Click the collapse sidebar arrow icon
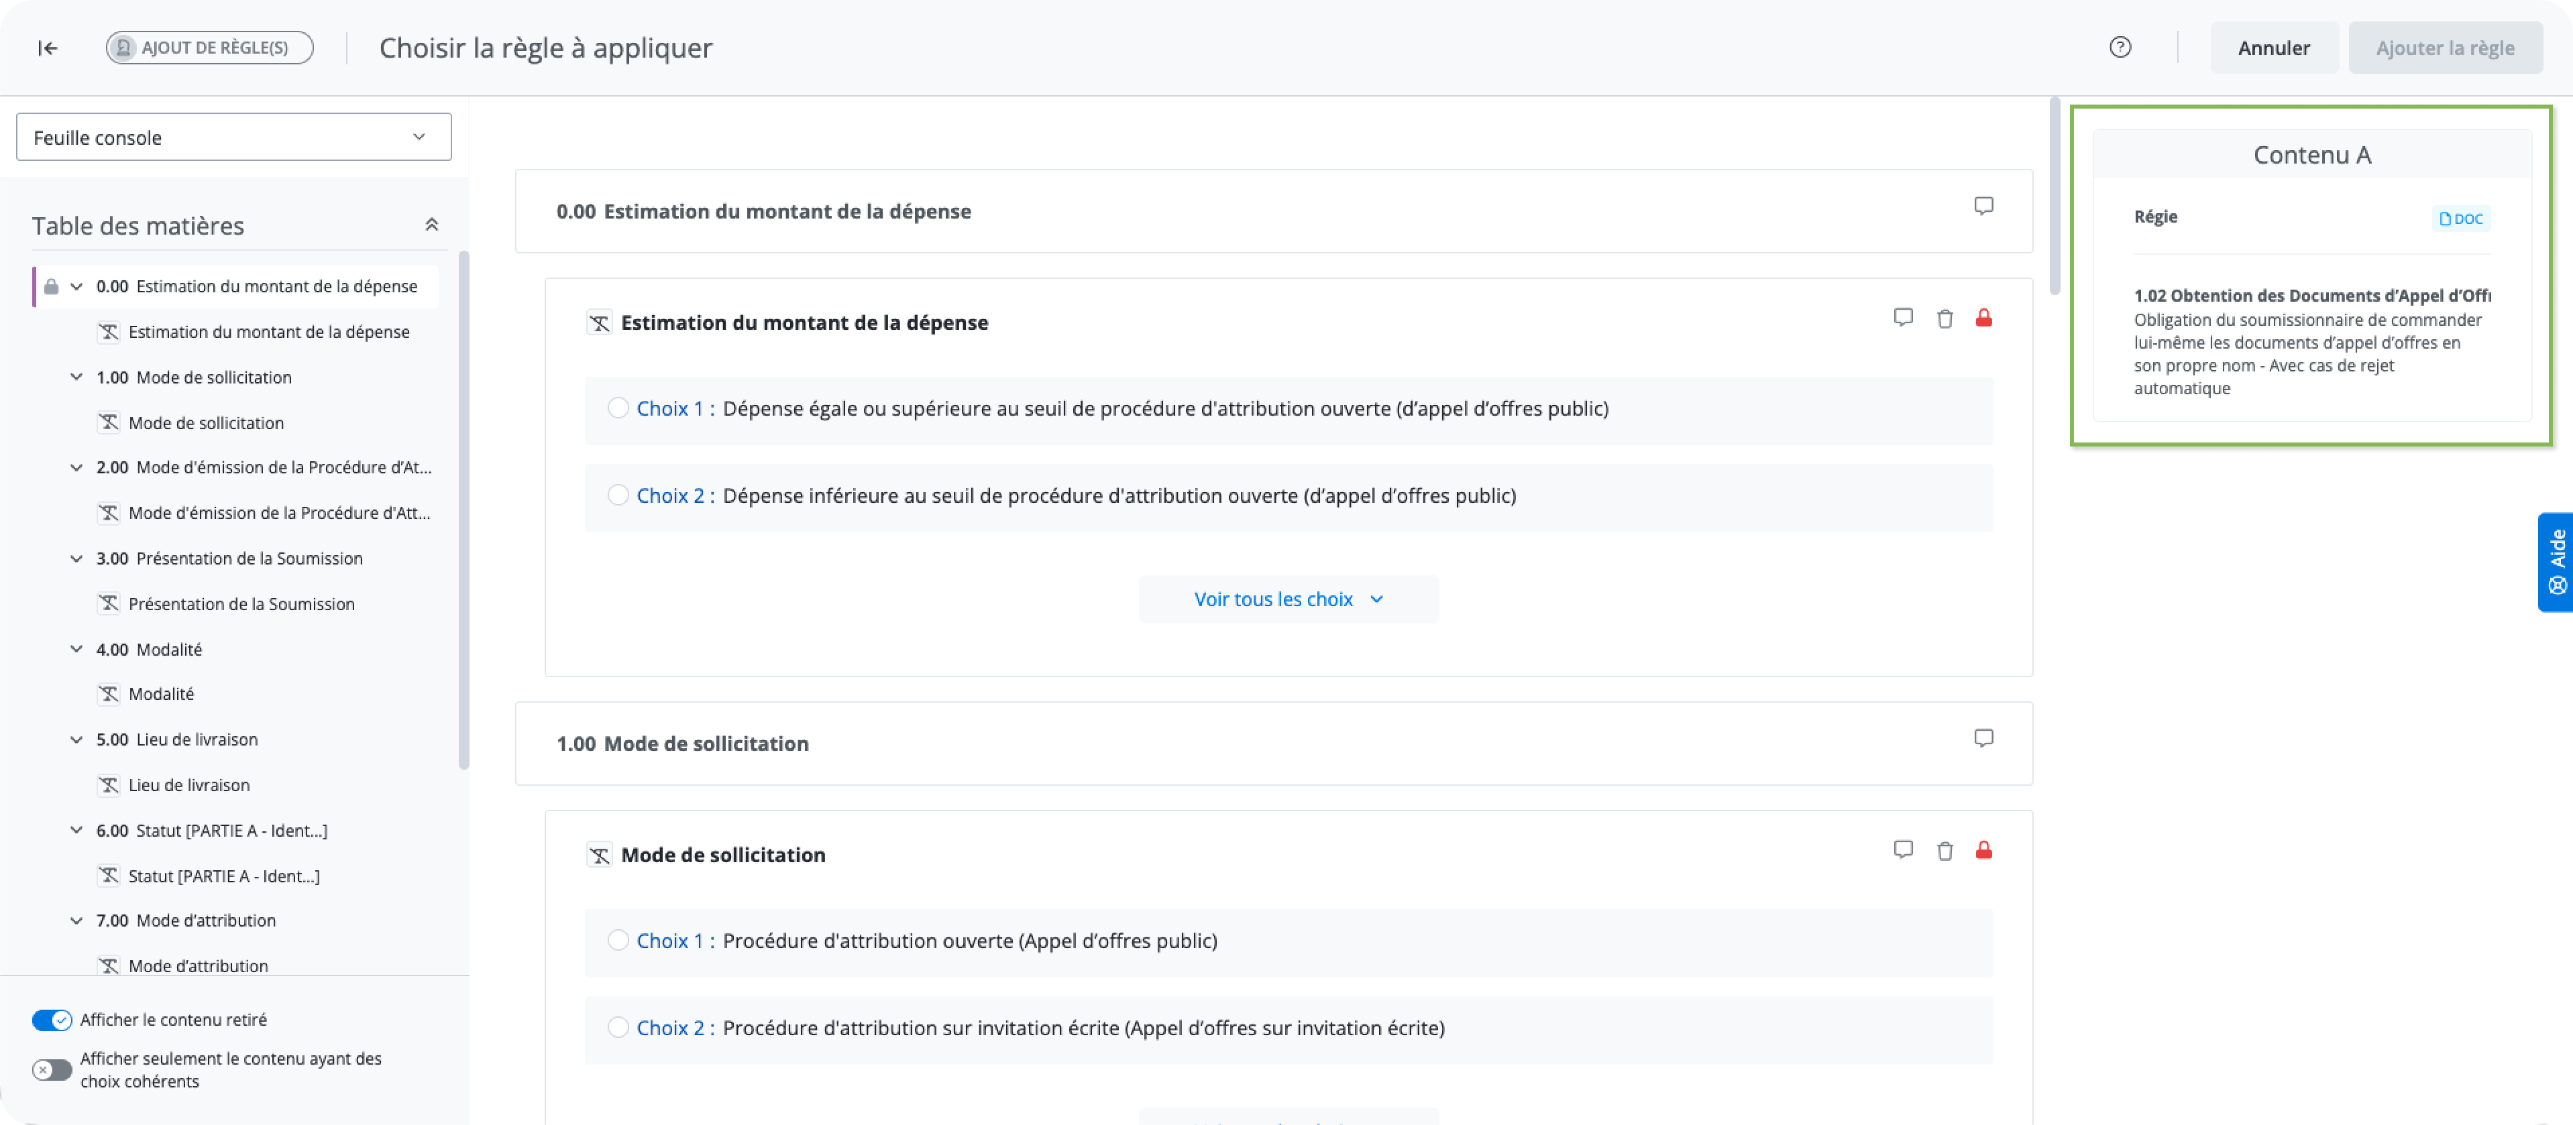 pyautogui.click(x=47, y=48)
